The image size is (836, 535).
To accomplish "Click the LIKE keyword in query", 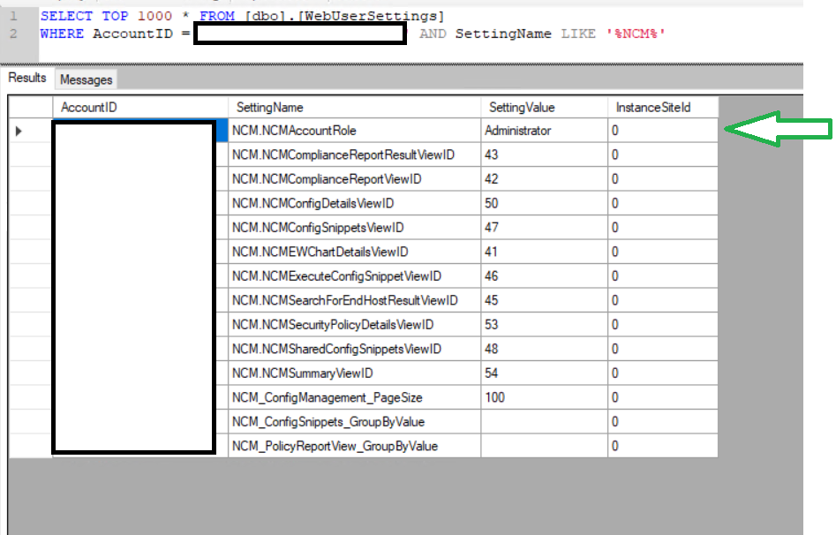I will [578, 34].
